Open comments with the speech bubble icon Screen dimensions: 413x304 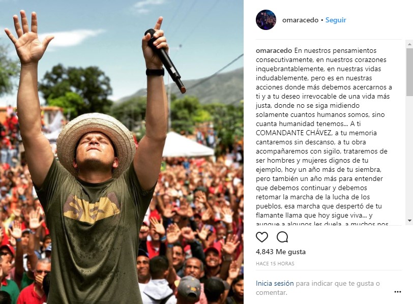point(282,237)
